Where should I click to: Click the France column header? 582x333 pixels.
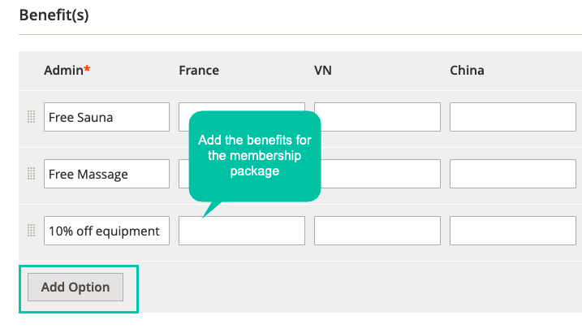pyautogui.click(x=199, y=70)
